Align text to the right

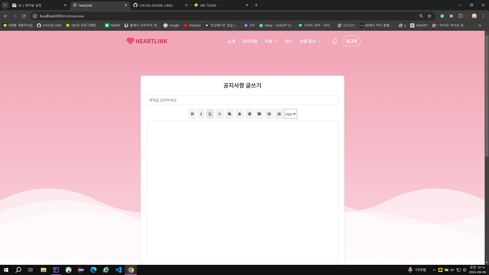tap(249, 114)
